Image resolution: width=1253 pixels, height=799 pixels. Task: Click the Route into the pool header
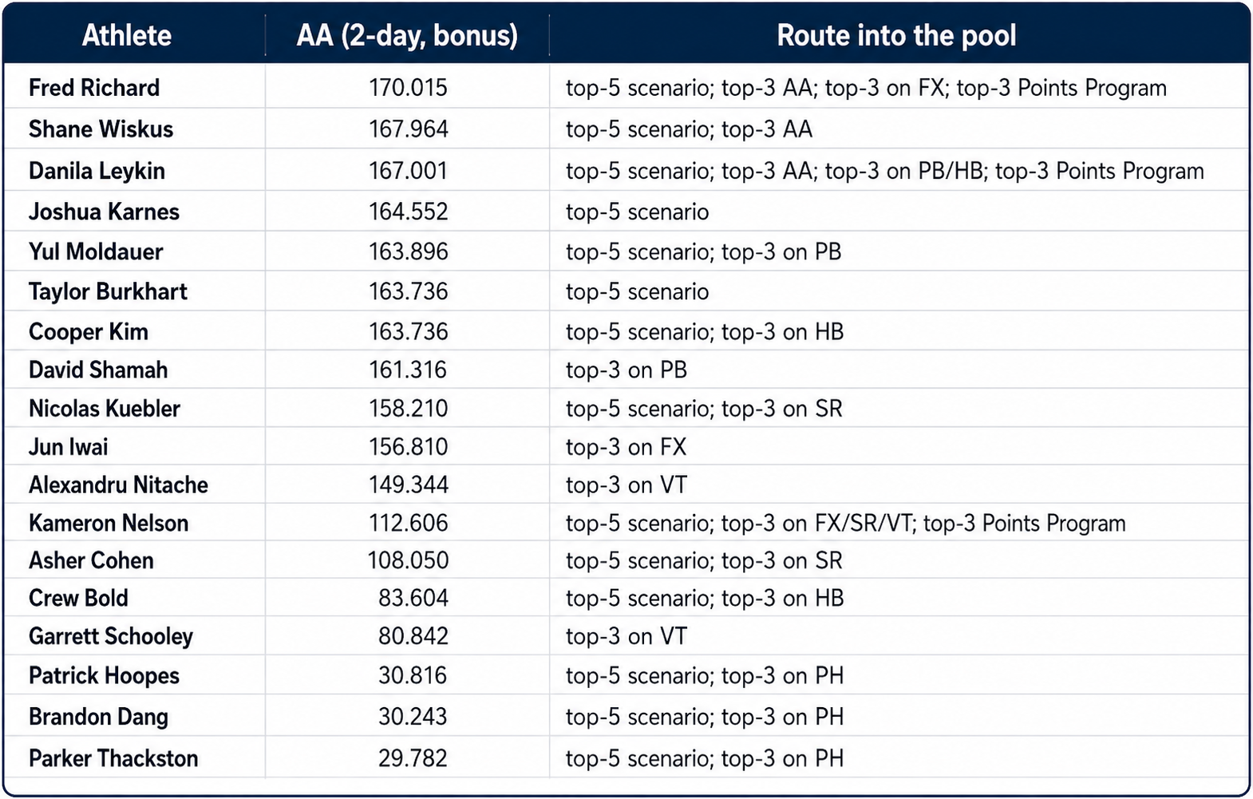point(896,35)
